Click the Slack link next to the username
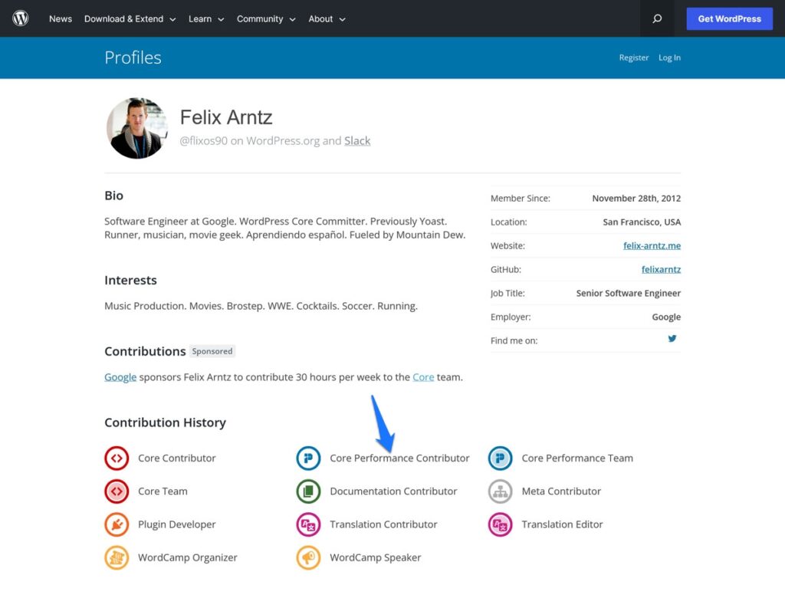 (357, 141)
